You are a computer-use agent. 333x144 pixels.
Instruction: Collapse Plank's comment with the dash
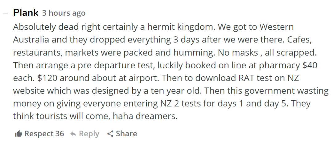tap(6, 13)
